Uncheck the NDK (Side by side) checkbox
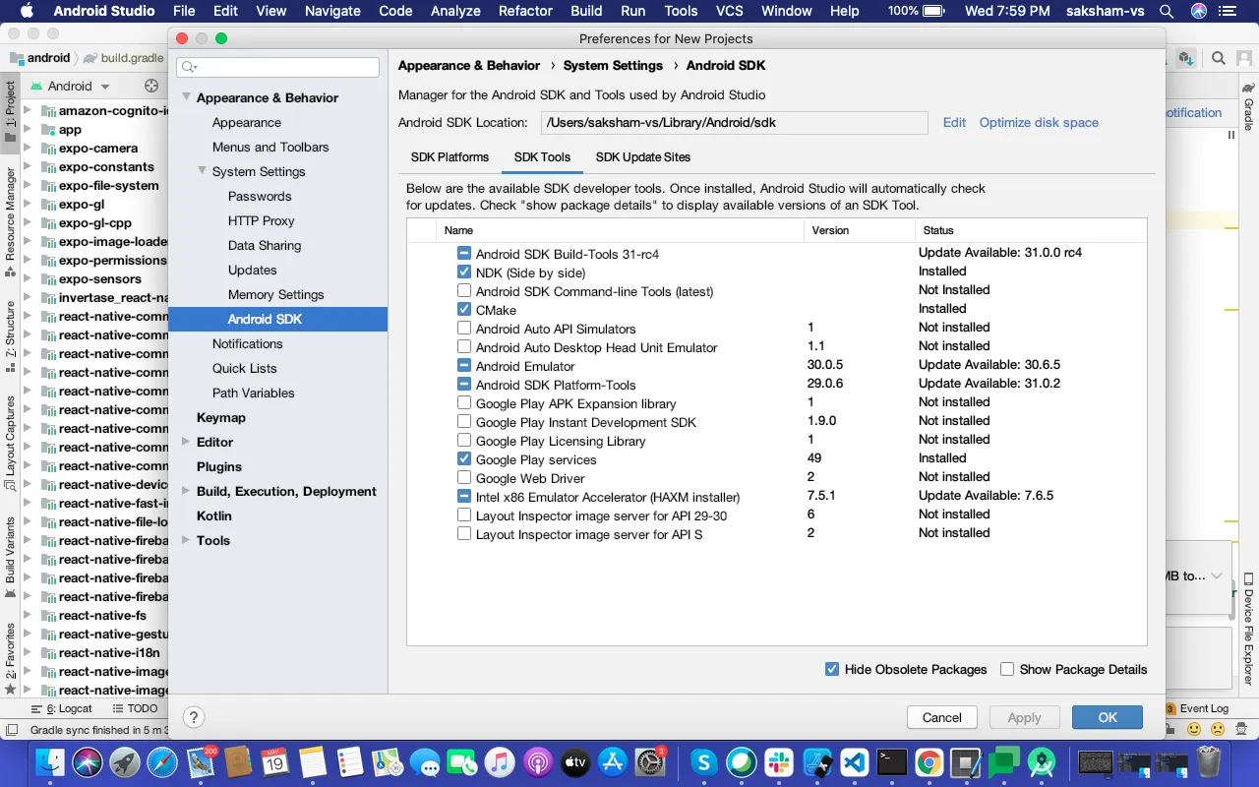The height and width of the screenshot is (787, 1259). [x=464, y=272]
